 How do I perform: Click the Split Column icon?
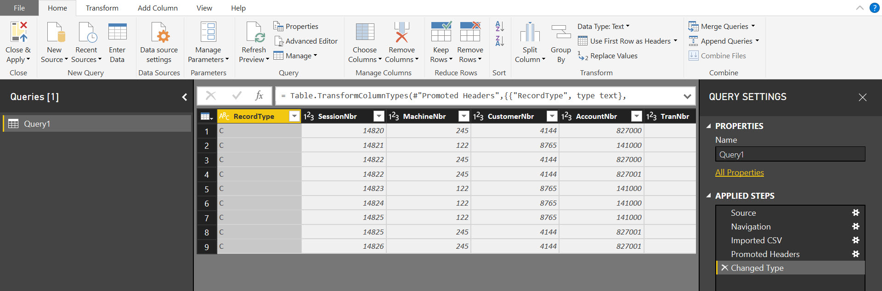point(530,32)
